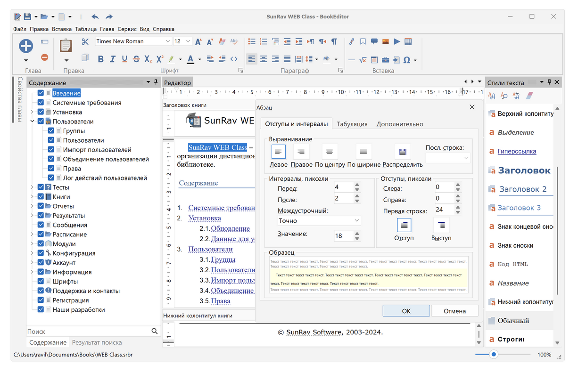Expand the Тесты tree node
This screenshot has width=578, height=372.
pyautogui.click(x=32, y=187)
